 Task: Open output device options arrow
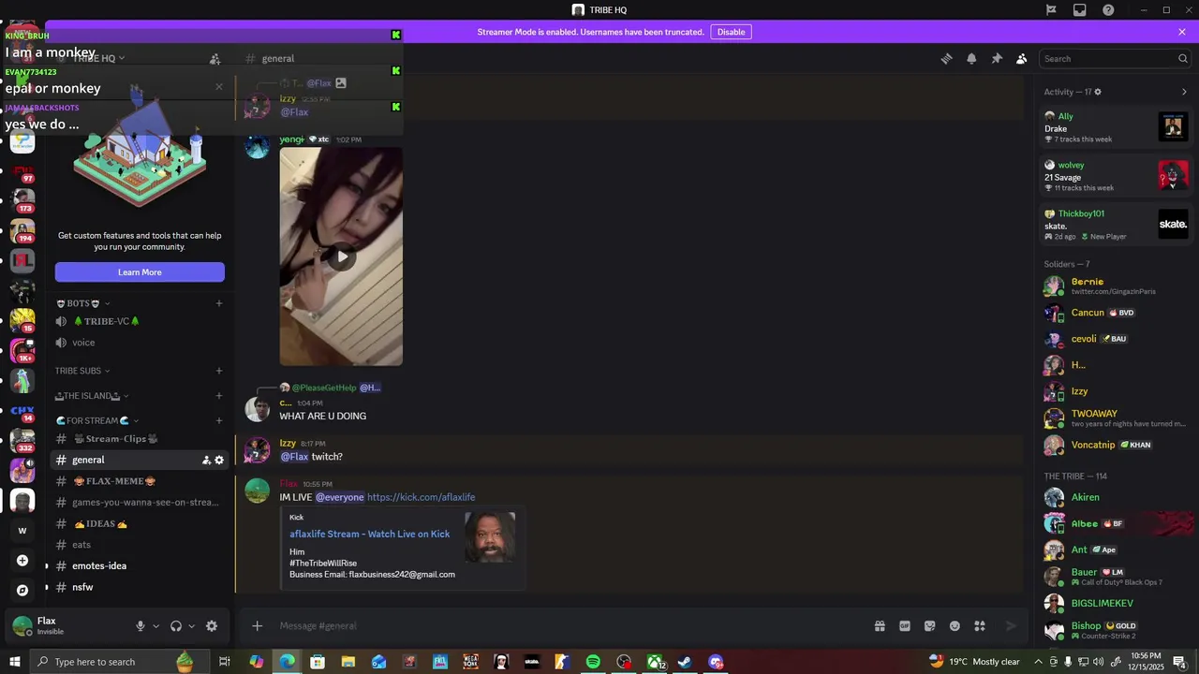point(191,626)
